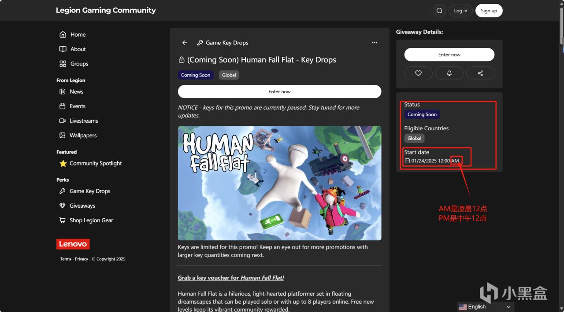Open the search magnifier icon

pyautogui.click(x=439, y=11)
